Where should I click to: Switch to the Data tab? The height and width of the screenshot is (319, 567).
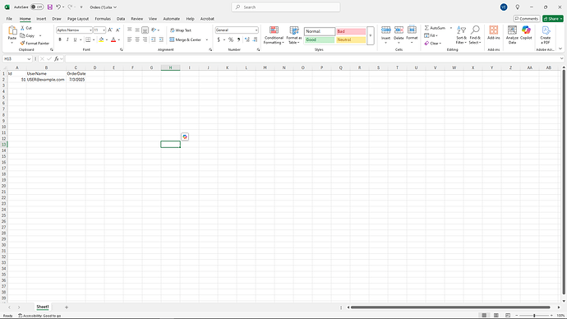coord(121,19)
